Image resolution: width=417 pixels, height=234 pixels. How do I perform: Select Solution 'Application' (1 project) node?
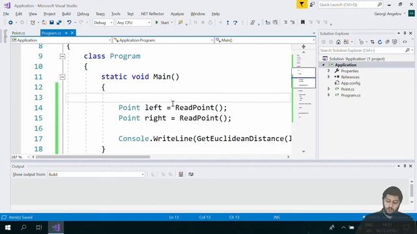pos(357,58)
